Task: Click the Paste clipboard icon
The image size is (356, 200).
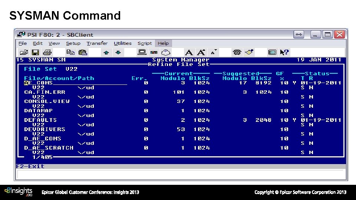Action: click(x=83, y=52)
